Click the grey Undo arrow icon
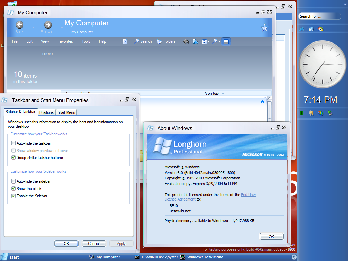348x261 pixels. point(186,41)
